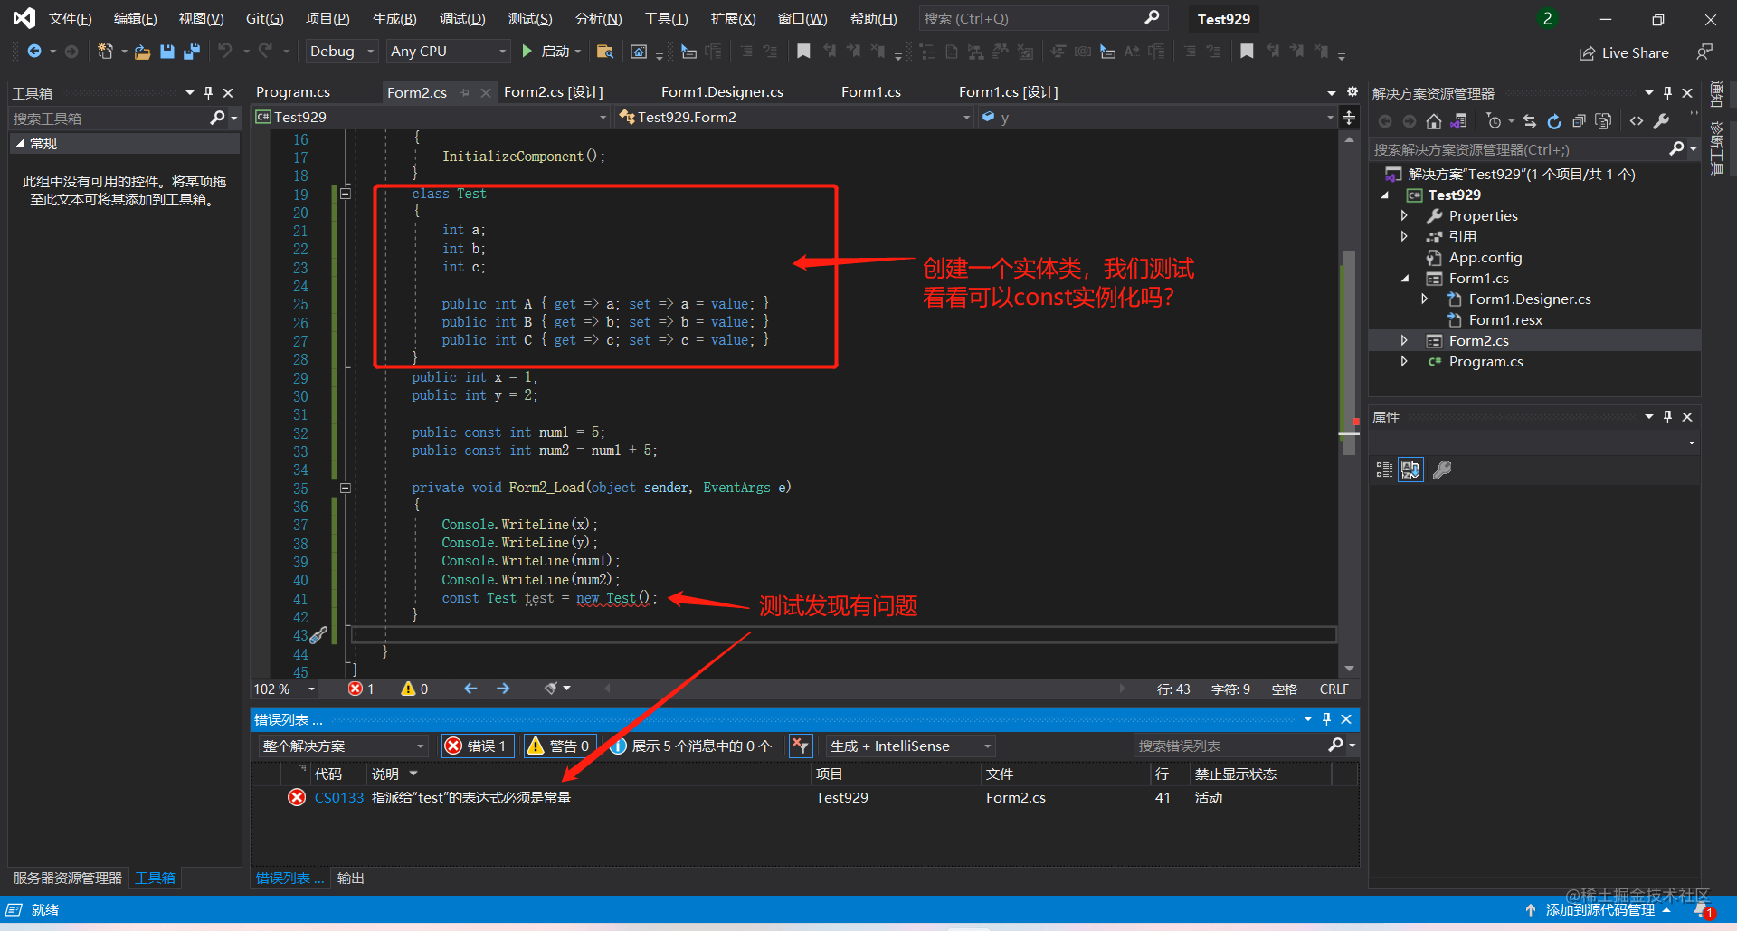Open the Debug configuration dropdown
The image size is (1737, 931).
point(342,52)
